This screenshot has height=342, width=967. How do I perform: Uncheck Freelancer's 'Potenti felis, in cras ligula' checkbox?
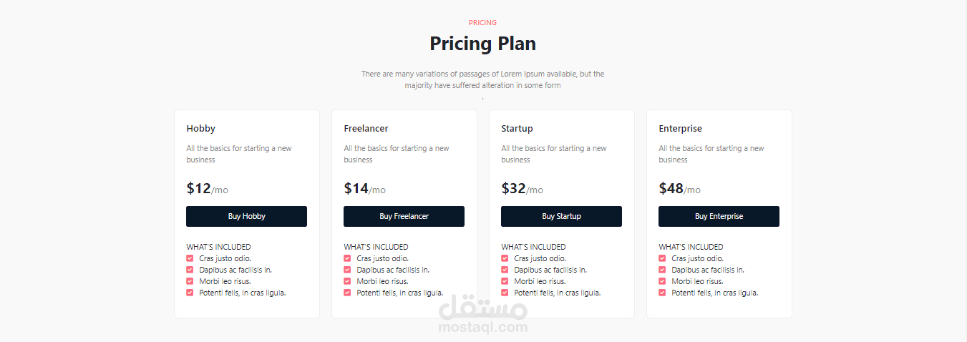[347, 293]
